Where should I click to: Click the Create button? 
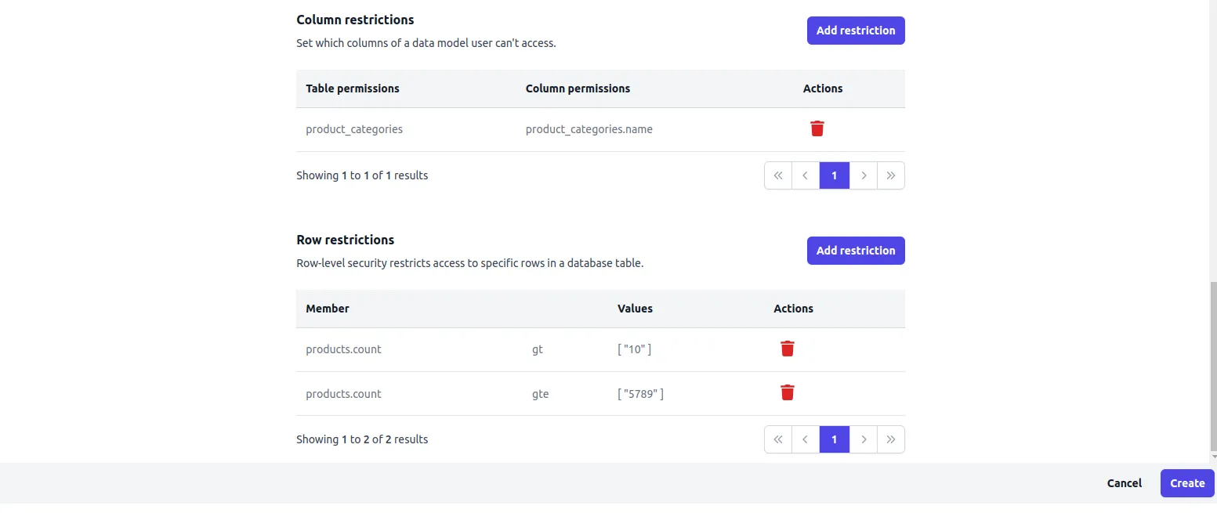point(1187,483)
